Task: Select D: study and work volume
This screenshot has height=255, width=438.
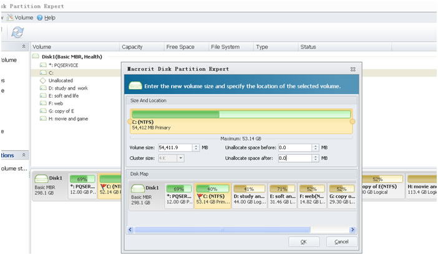Action: click(x=64, y=88)
